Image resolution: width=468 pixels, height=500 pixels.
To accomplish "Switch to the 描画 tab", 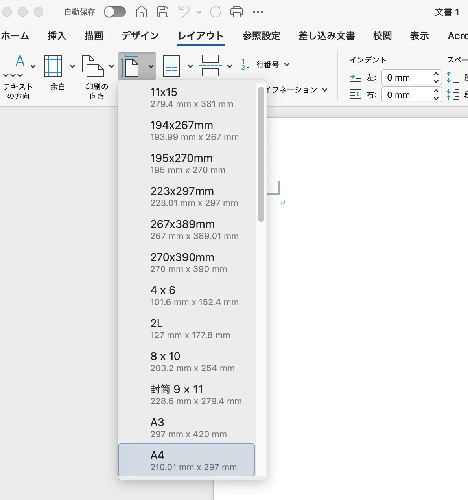I will [94, 36].
